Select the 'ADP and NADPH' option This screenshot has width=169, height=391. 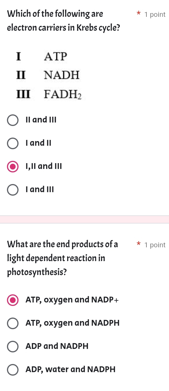[13, 346]
